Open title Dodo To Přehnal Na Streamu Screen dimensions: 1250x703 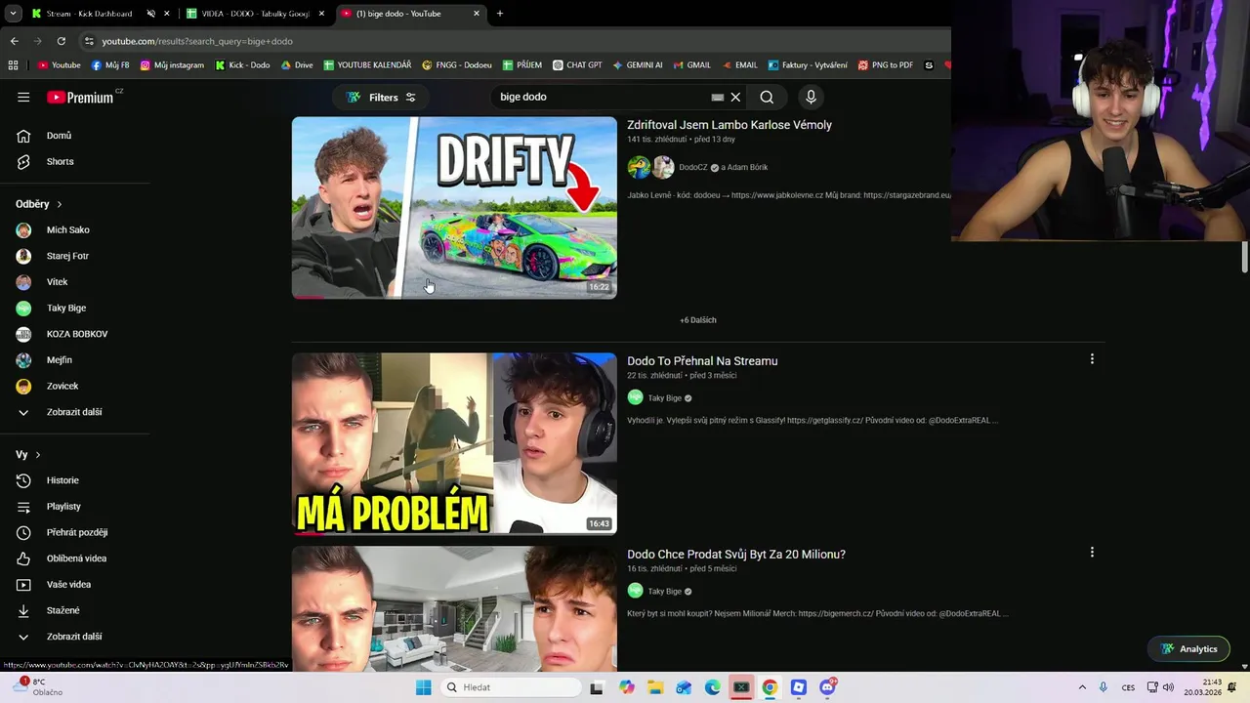click(x=702, y=361)
